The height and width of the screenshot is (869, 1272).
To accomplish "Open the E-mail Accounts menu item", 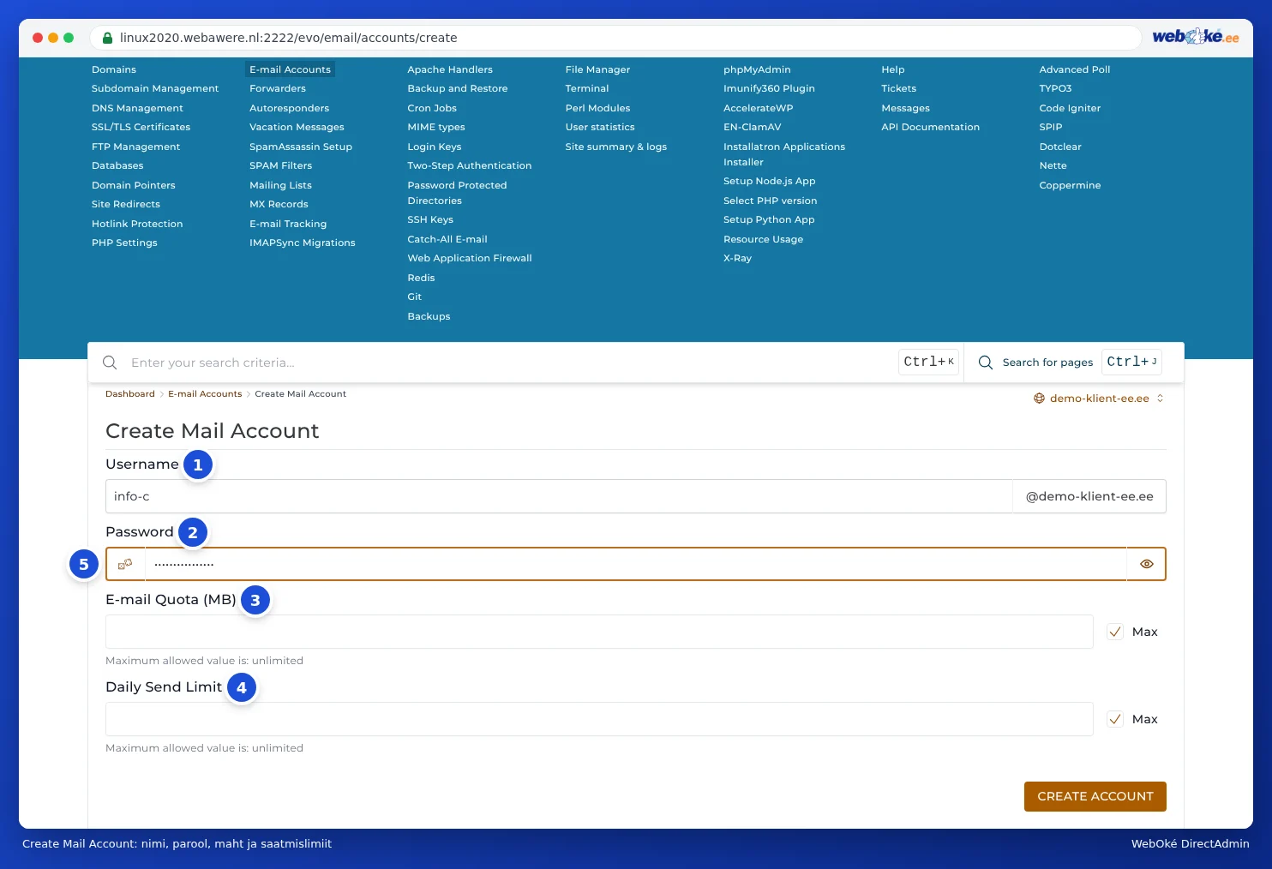I will 290,69.
